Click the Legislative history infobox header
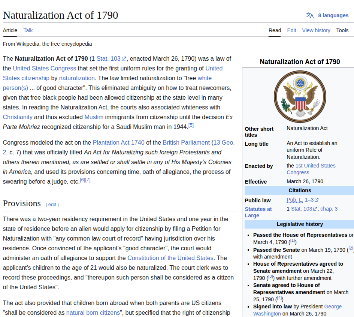 300,224
